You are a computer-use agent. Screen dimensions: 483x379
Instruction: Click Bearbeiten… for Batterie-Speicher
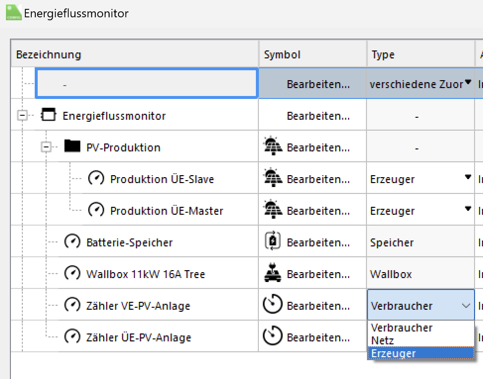(x=318, y=242)
